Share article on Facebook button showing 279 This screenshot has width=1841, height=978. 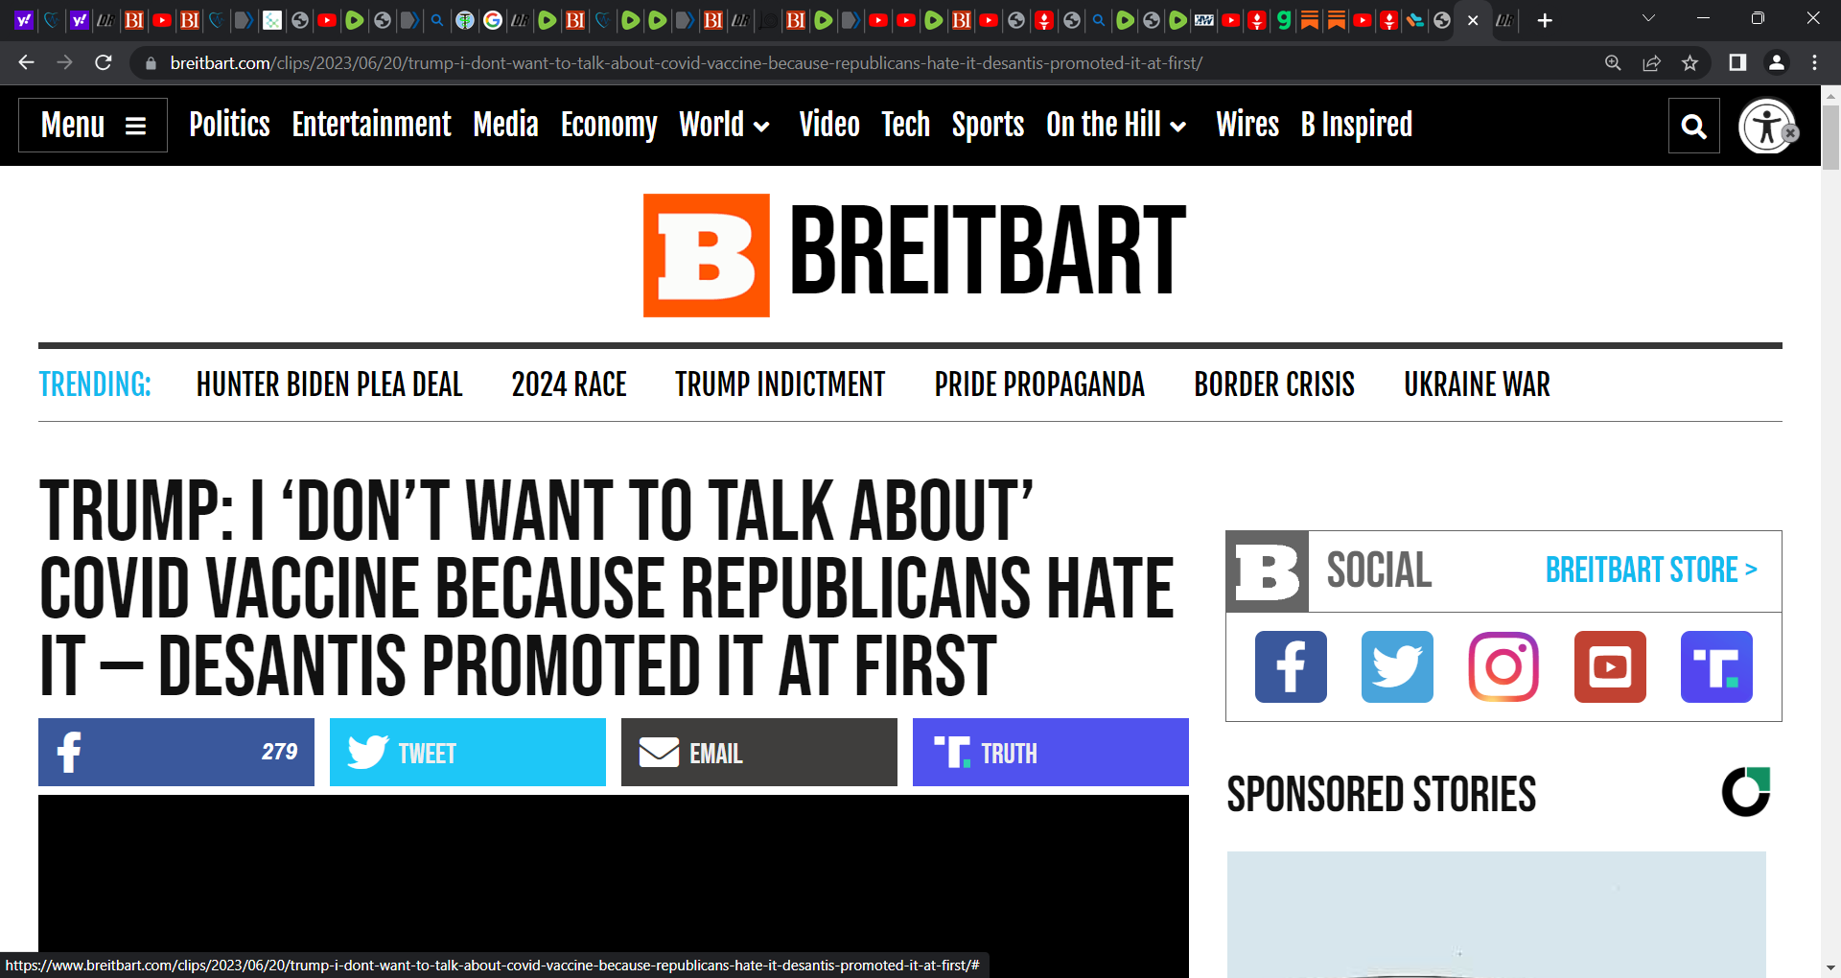176,753
